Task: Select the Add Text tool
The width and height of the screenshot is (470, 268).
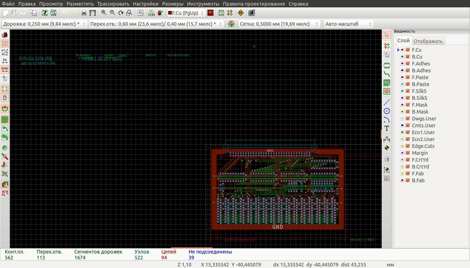Action: (x=387, y=129)
